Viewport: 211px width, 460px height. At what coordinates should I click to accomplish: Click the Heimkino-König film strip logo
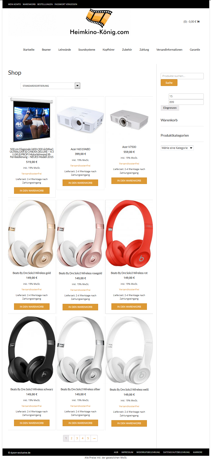pos(99,22)
